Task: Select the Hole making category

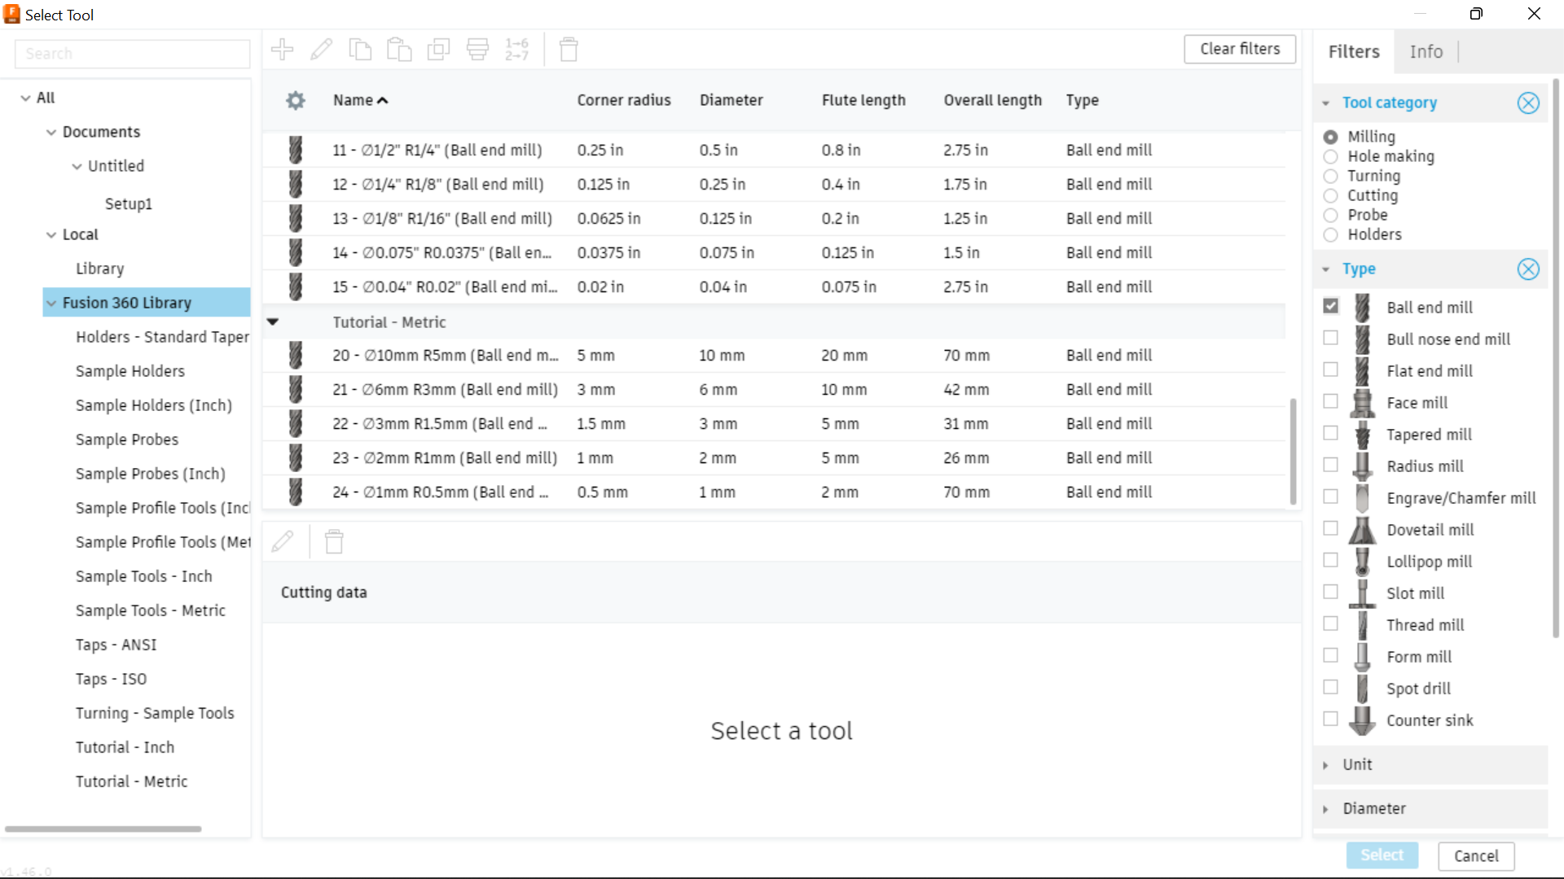Action: 1331,156
